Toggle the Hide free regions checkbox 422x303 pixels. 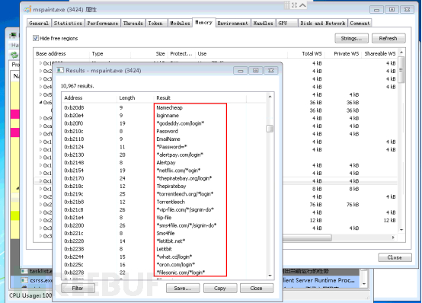point(36,38)
